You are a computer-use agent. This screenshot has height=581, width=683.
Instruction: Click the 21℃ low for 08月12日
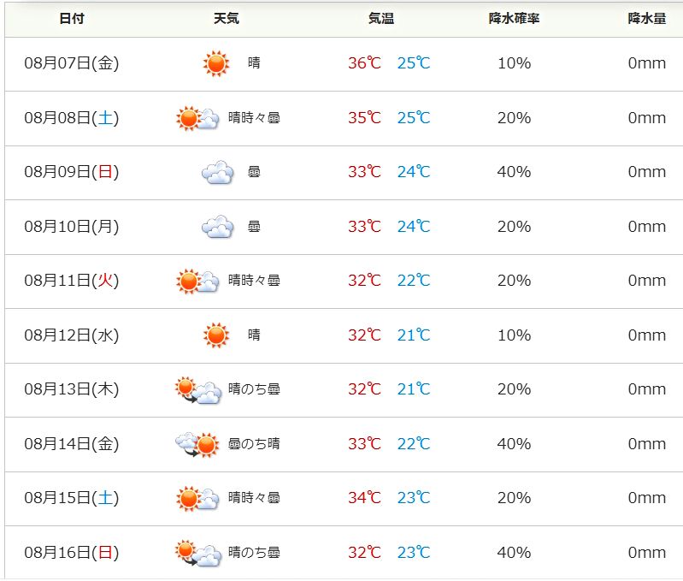414,335
